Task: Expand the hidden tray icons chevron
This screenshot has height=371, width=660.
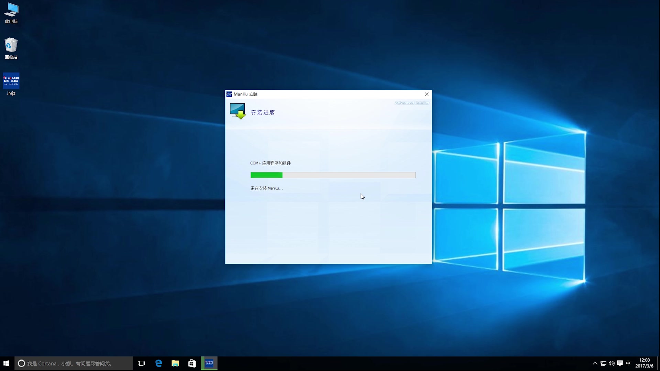Action: [595, 363]
